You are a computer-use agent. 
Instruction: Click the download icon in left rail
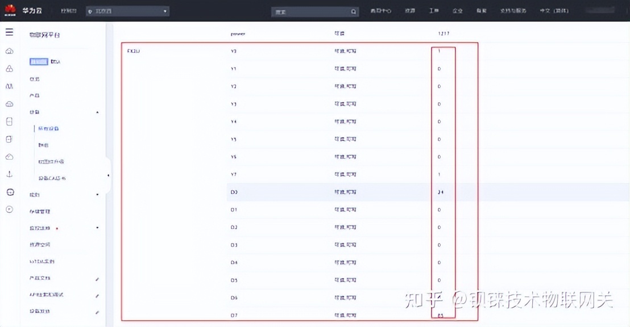click(x=9, y=174)
